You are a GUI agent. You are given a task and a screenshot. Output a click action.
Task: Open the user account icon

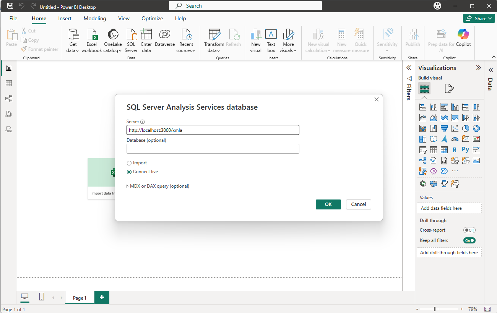437,6
